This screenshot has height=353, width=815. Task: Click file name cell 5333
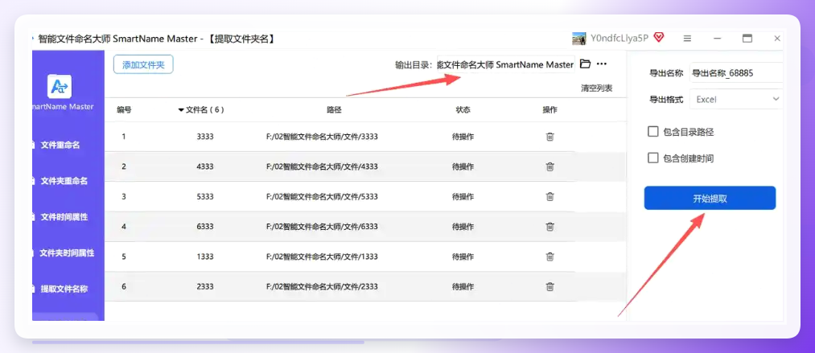(x=205, y=197)
